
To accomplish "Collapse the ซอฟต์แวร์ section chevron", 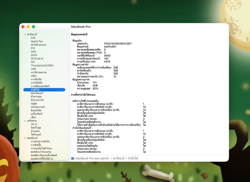I will click(x=25, y=138).
